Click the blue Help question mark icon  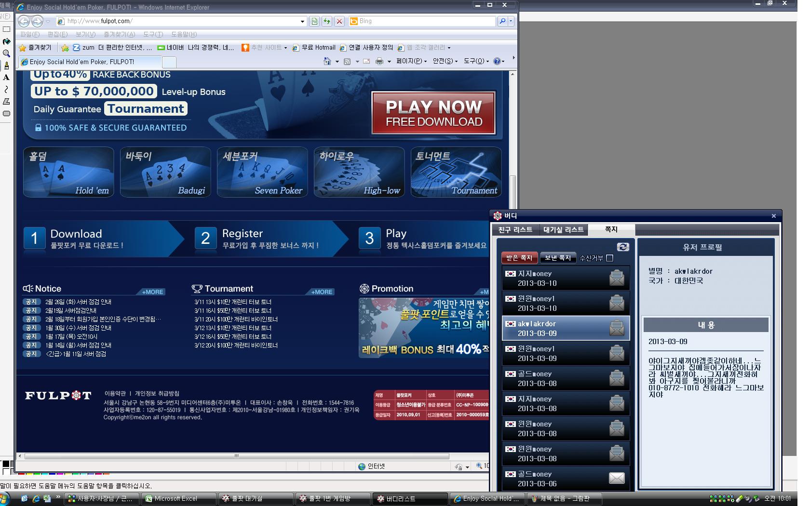(x=497, y=61)
